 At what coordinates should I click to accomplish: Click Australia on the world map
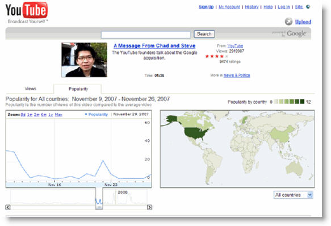[295, 168]
